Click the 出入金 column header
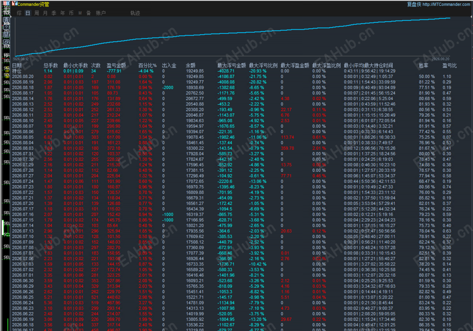 pos(169,65)
